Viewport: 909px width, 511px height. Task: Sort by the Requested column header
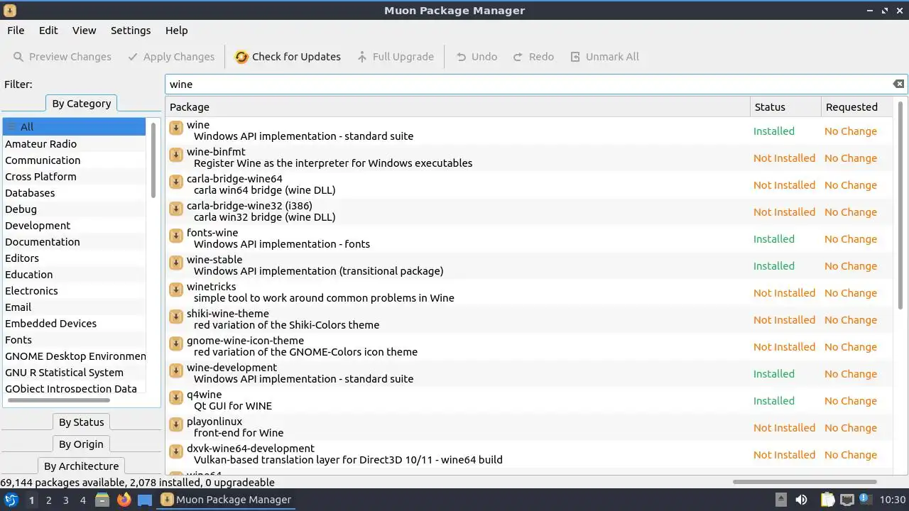click(856, 107)
